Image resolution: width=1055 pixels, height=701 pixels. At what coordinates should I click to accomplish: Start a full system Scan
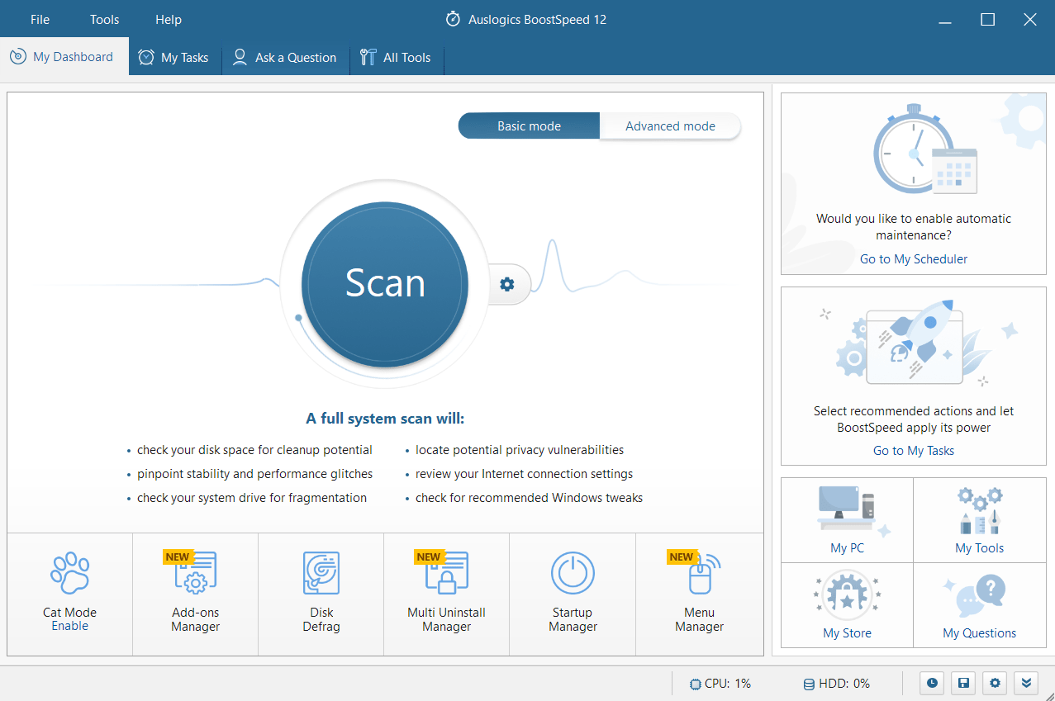384,284
